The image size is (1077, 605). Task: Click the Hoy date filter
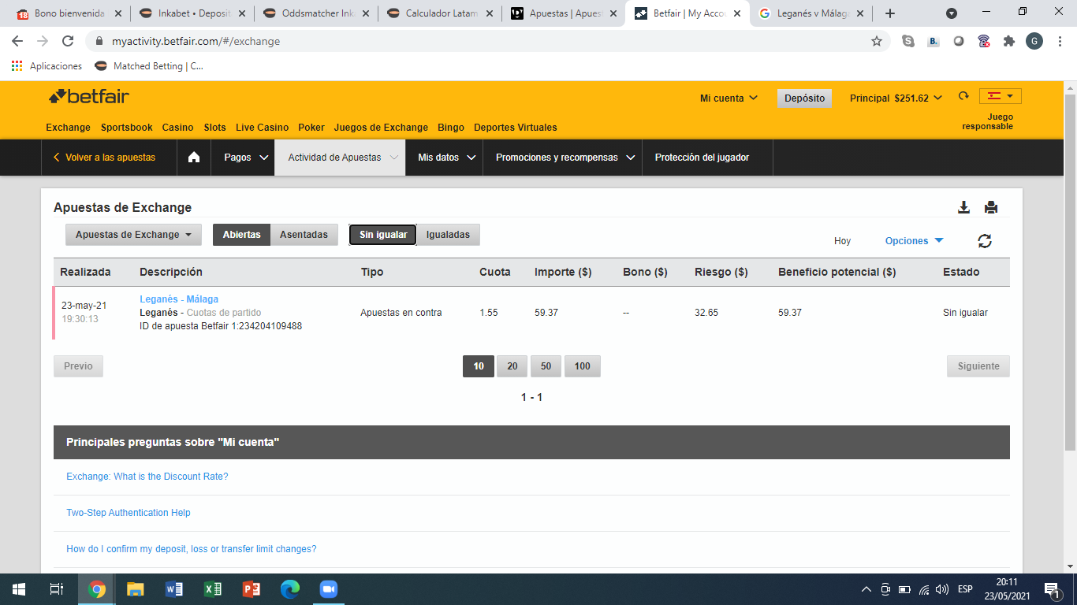click(x=843, y=241)
